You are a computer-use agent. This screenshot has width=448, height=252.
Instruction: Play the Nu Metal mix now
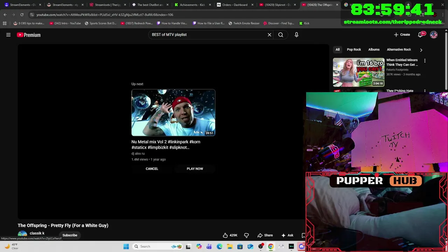click(195, 169)
